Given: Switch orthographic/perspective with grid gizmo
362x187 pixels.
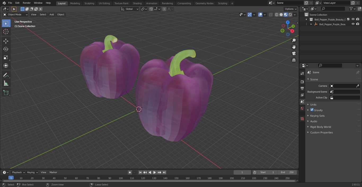Looking at the screenshot, I should click(x=294, y=60).
